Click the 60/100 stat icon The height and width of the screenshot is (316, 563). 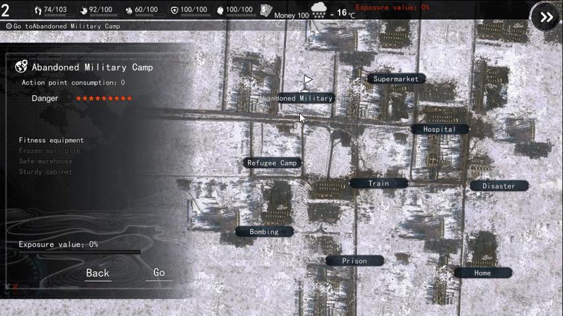click(x=129, y=11)
